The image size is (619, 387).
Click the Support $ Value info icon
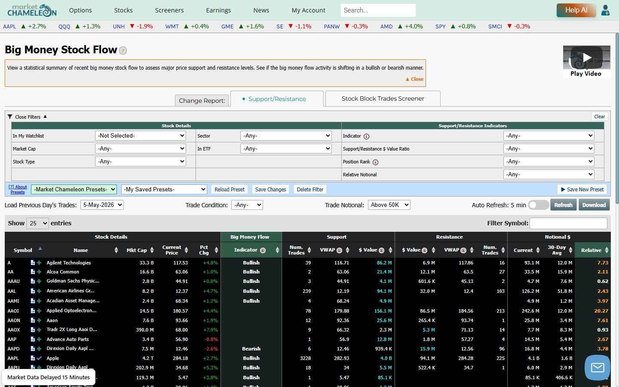381,250
